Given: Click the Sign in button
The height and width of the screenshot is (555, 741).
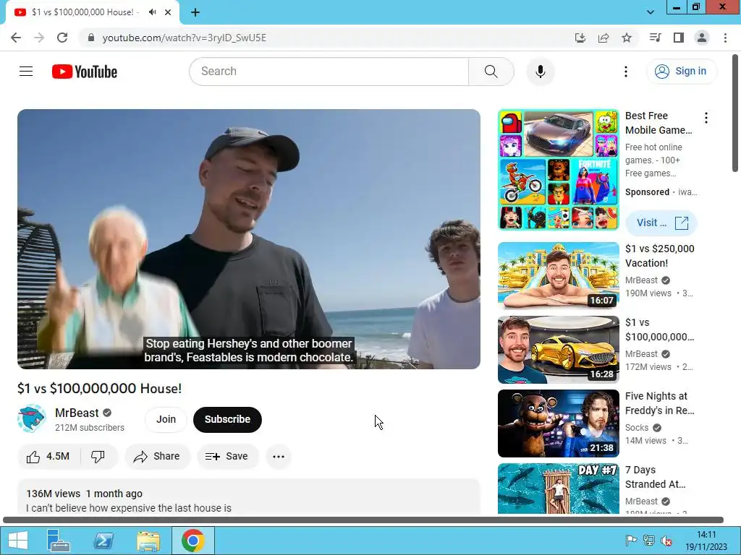Looking at the screenshot, I should [x=681, y=72].
